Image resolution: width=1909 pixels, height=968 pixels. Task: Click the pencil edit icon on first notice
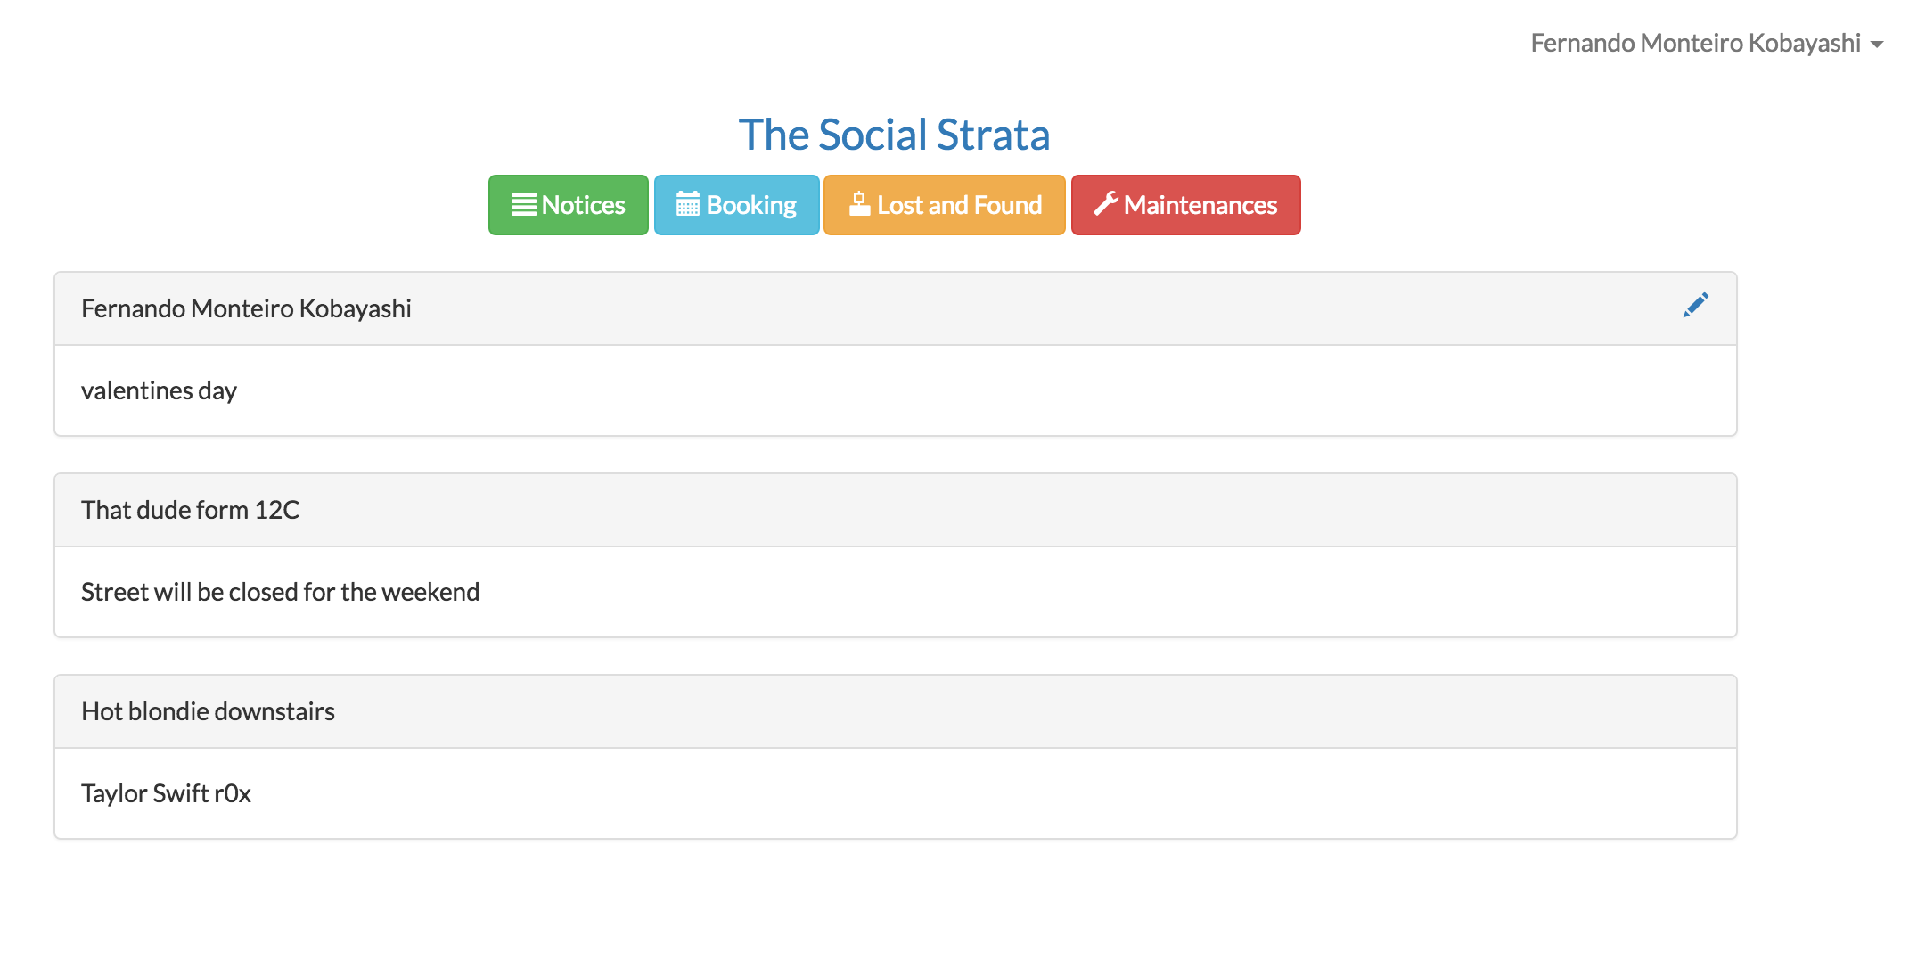click(1695, 305)
